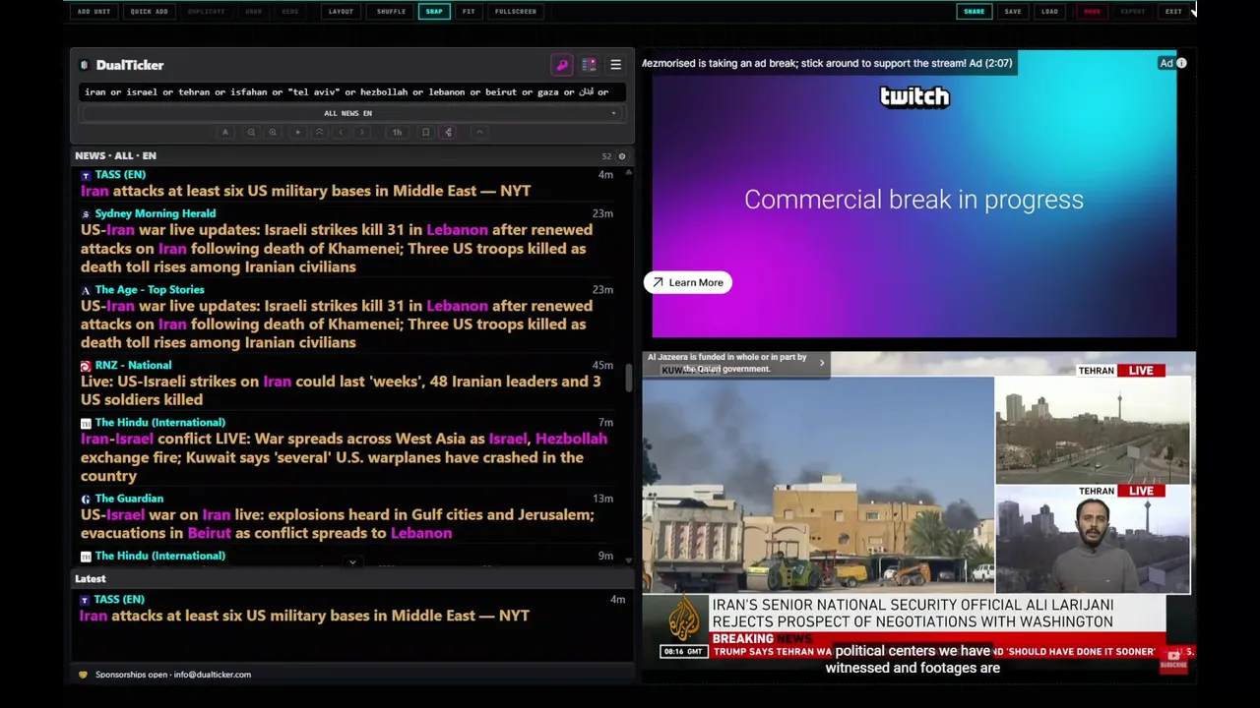
Task: Click the ADD UNIT button
Action: tap(94, 12)
